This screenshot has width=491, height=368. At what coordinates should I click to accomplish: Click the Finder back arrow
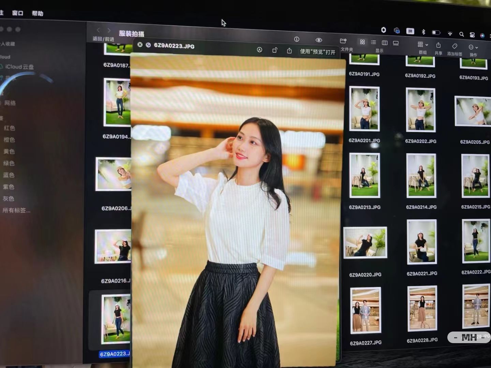pos(99,30)
